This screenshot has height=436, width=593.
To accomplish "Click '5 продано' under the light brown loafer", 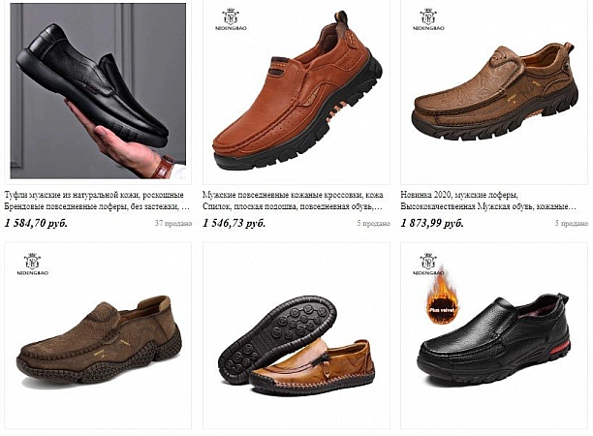I will [572, 224].
